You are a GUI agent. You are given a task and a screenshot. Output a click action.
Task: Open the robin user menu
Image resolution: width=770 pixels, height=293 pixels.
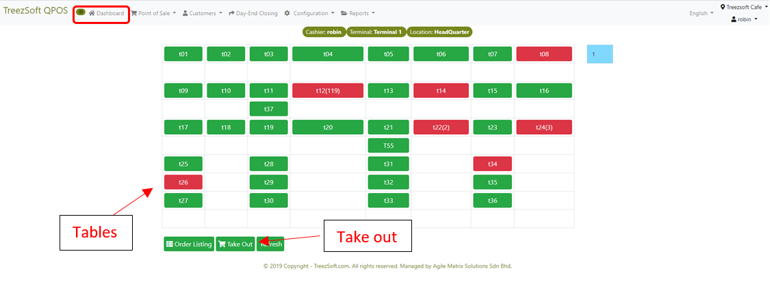pos(744,19)
